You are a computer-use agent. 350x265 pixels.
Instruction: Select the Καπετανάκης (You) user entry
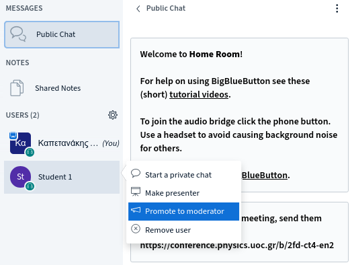tap(62, 143)
